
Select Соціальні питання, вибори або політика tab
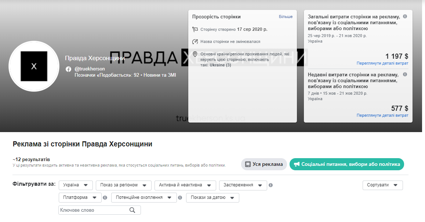(347, 164)
